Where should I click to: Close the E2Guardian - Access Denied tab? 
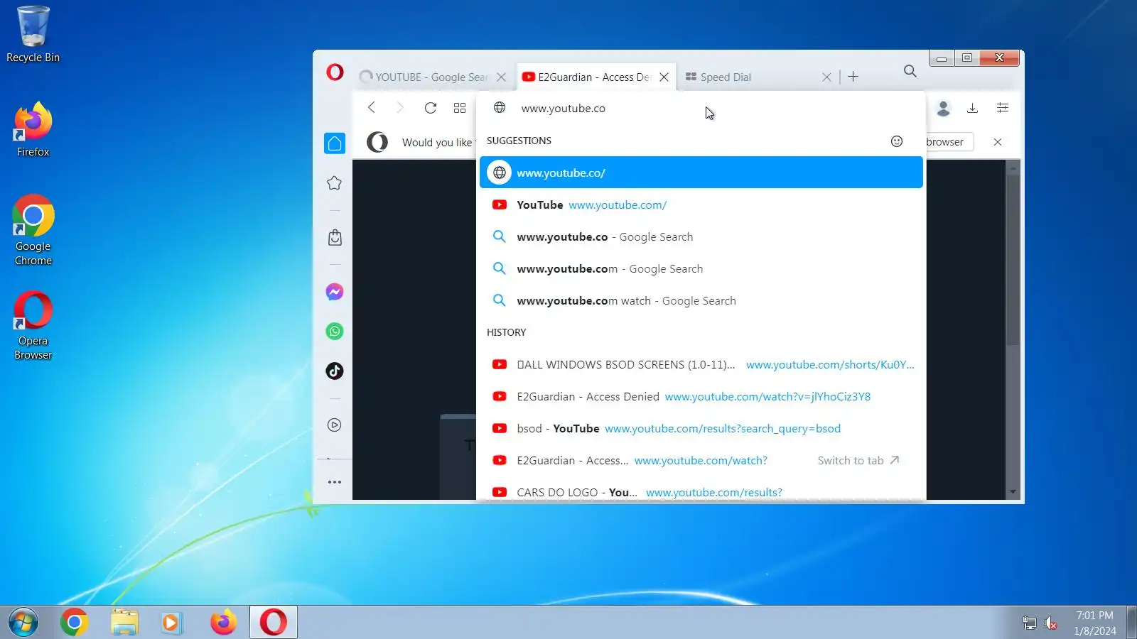pos(664,77)
